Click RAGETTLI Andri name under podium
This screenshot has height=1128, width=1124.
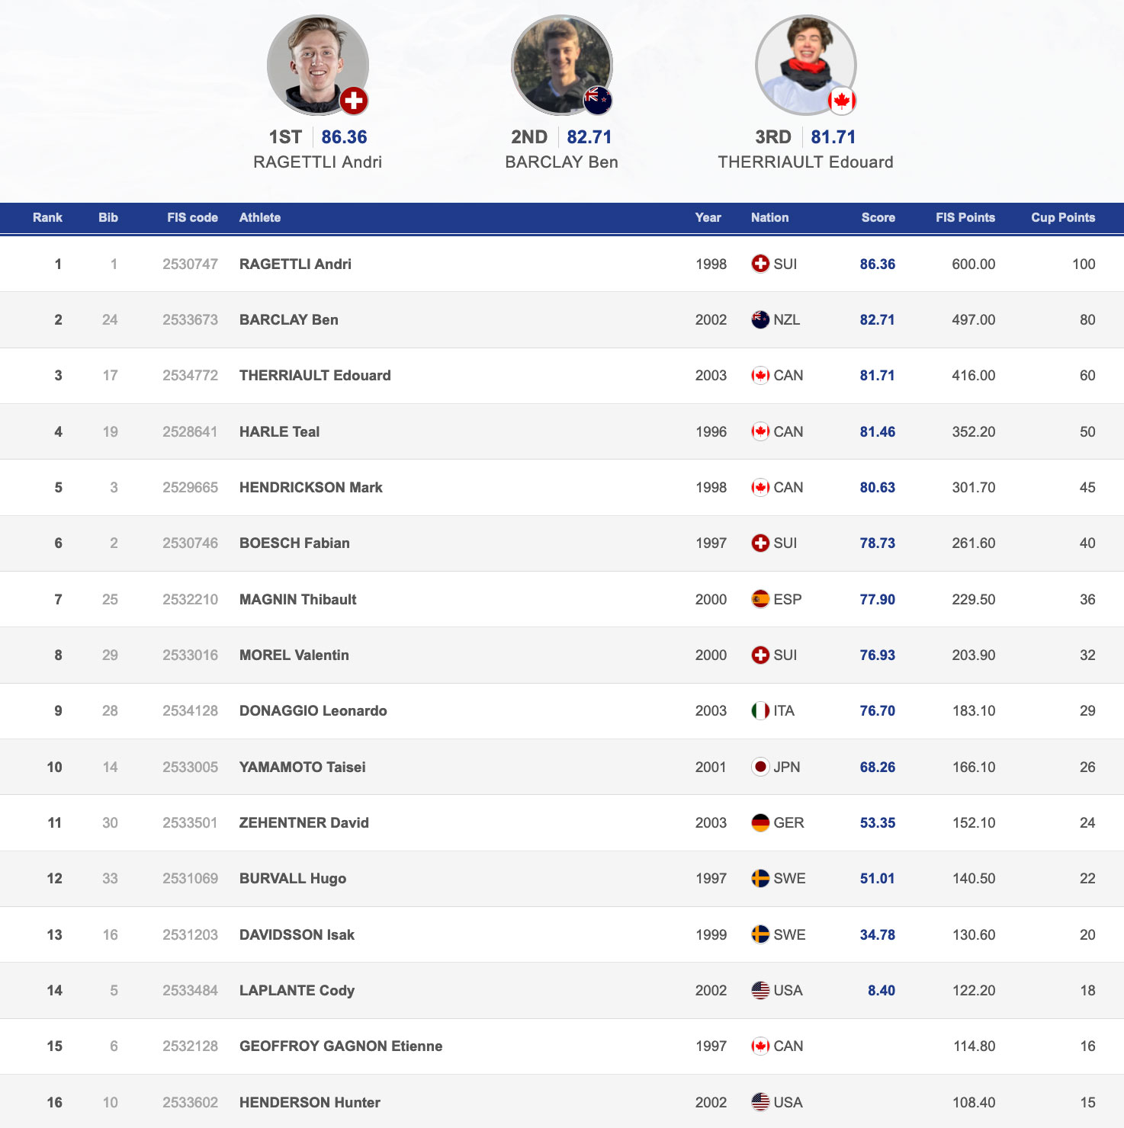[x=317, y=162]
